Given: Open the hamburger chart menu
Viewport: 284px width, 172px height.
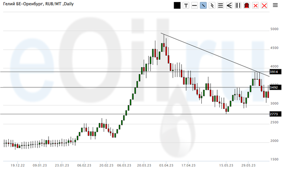Looking at the screenshot, I should (x=276, y=5).
